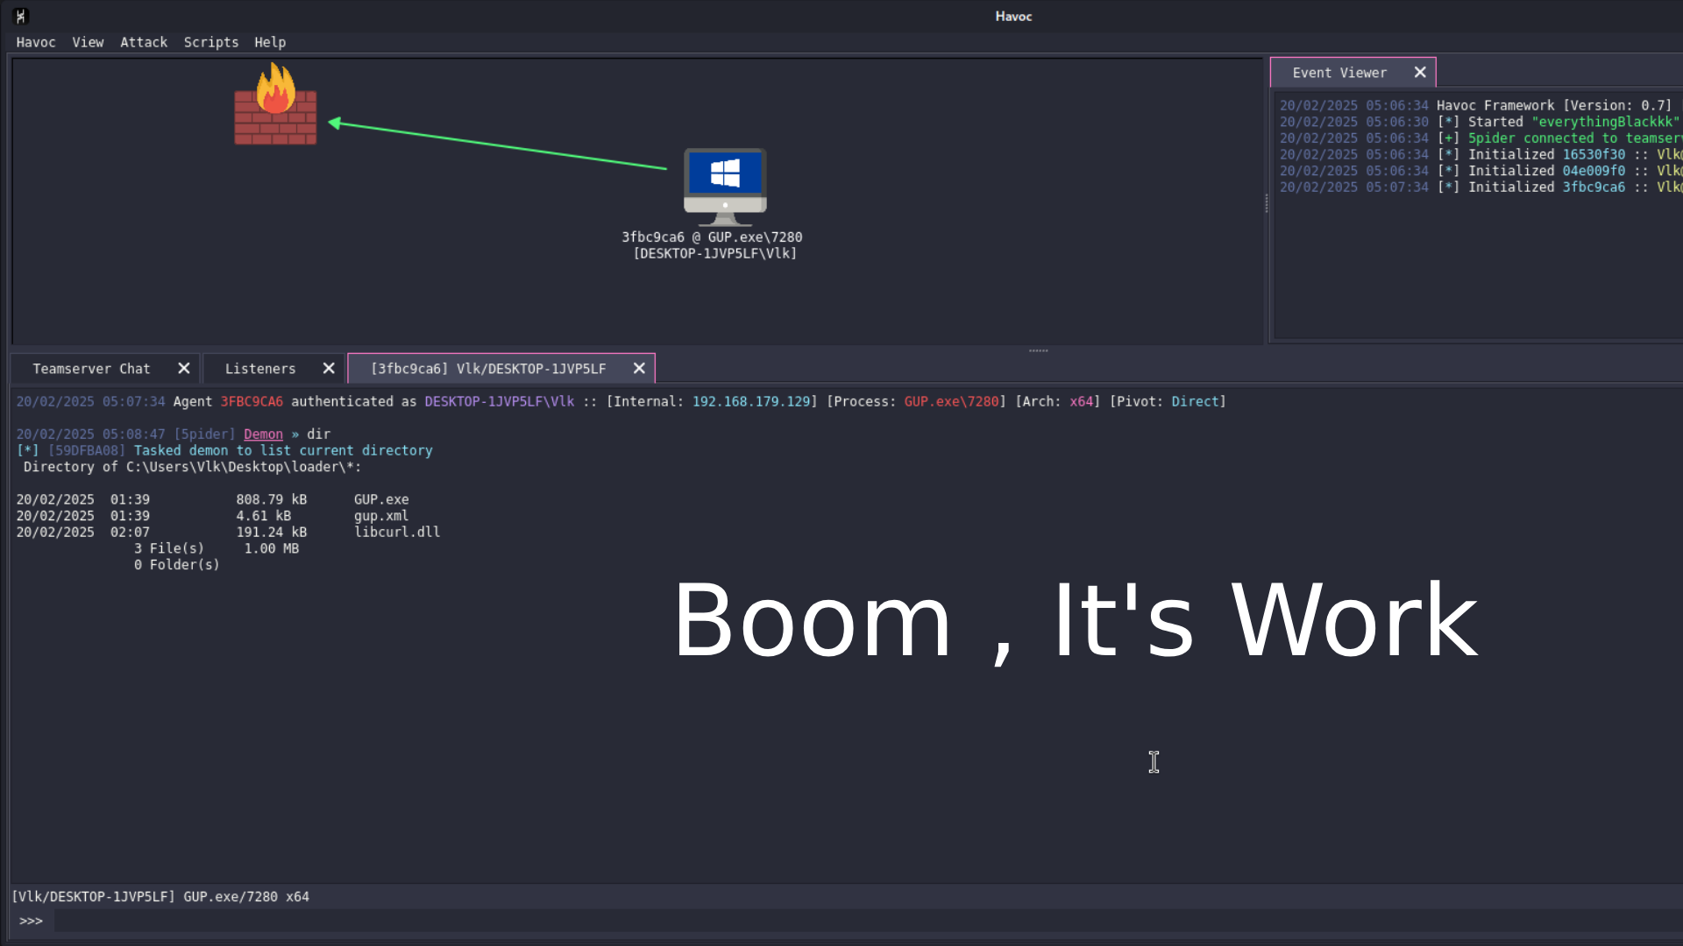This screenshot has height=946, width=1683.
Task: Open the View menu
Action: coord(88,42)
